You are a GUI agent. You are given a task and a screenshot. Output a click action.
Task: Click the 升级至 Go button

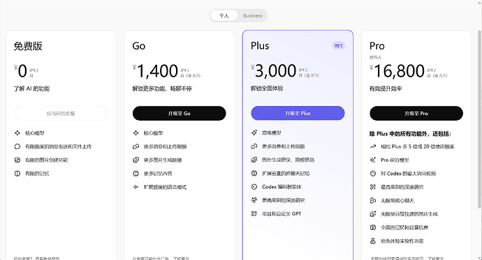click(x=180, y=114)
